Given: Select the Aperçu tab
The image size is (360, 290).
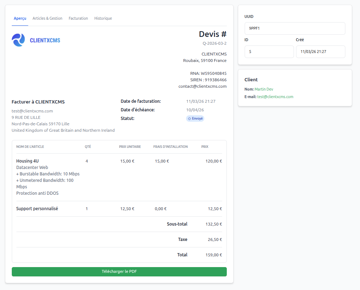Looking at the screenshot, I should pos(20,18).
